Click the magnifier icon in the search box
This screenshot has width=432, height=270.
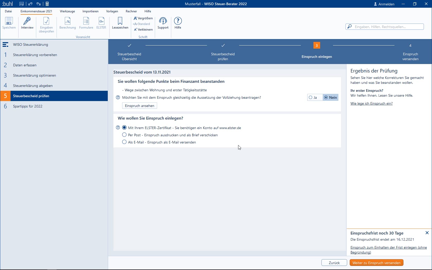pos(349,26)
